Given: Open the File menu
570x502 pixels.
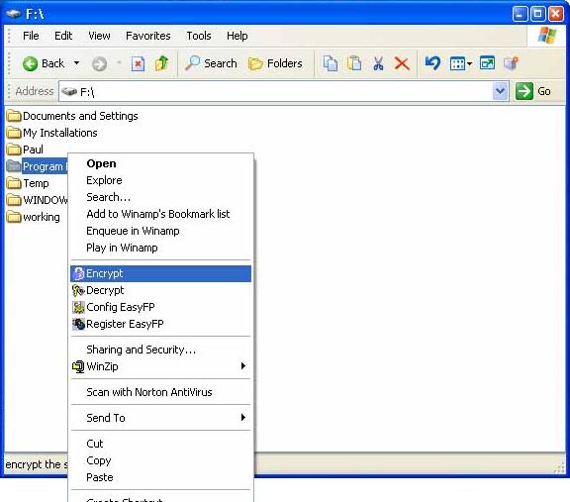Looking at the screenshot, I should pyautogui.click(x=31, y=36).
